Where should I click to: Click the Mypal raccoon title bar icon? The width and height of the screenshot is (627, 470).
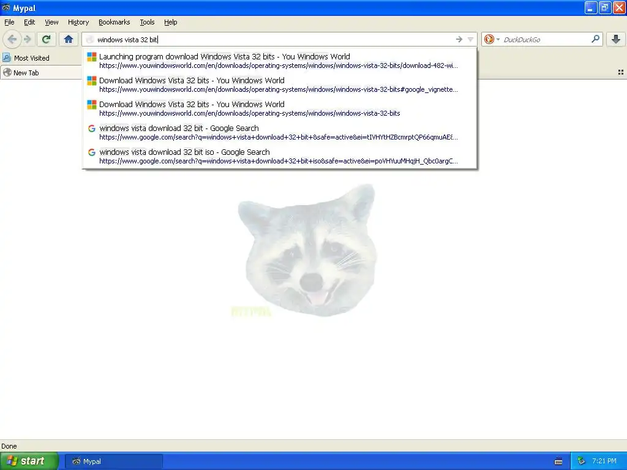pos(6,7)
